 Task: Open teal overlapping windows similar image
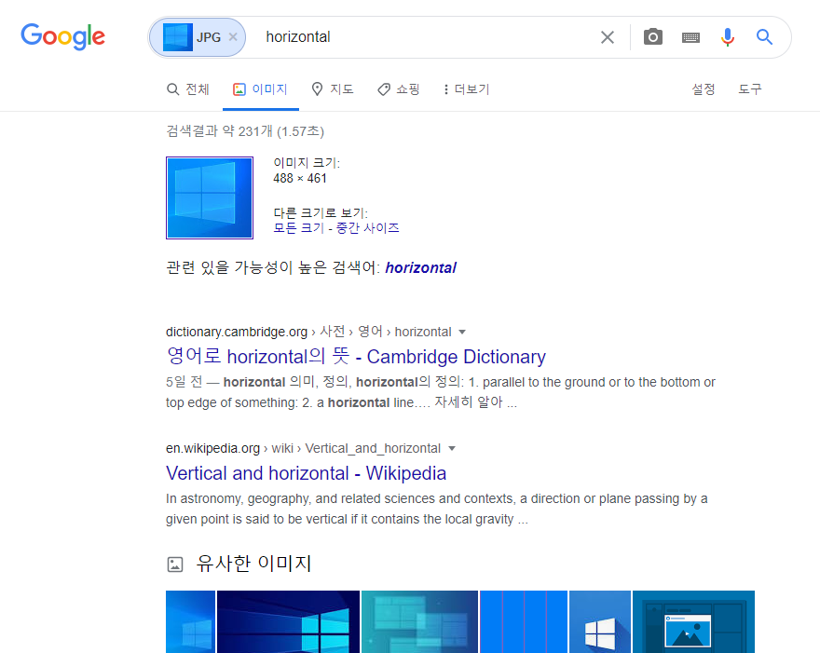click(419, 621)
